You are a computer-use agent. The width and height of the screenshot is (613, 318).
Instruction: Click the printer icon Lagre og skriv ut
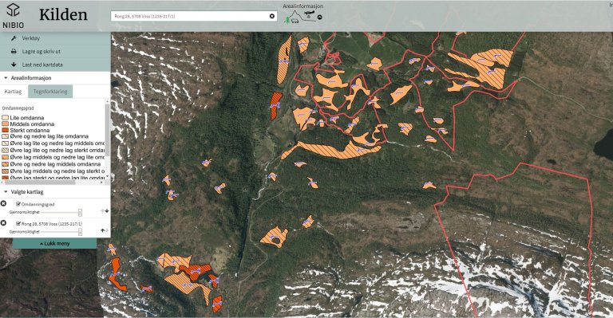pyautogui.click(x=14, y=52)
